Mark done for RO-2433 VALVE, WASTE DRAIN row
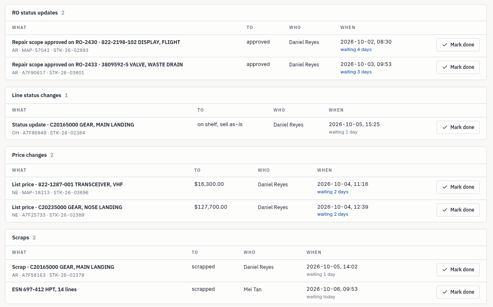This screenshot has height=307, width=493. click(458, 67)
